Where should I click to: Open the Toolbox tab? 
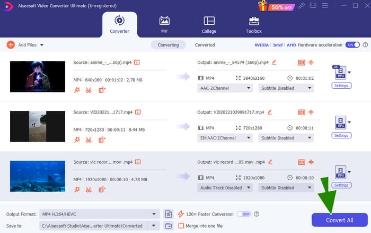[x=254, y=24]
